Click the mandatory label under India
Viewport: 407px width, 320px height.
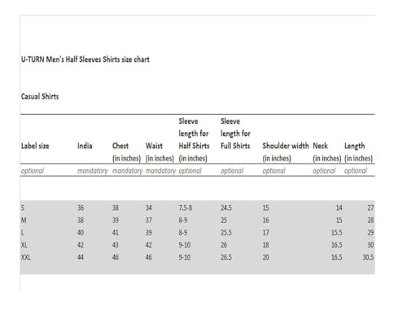[93, 171]
